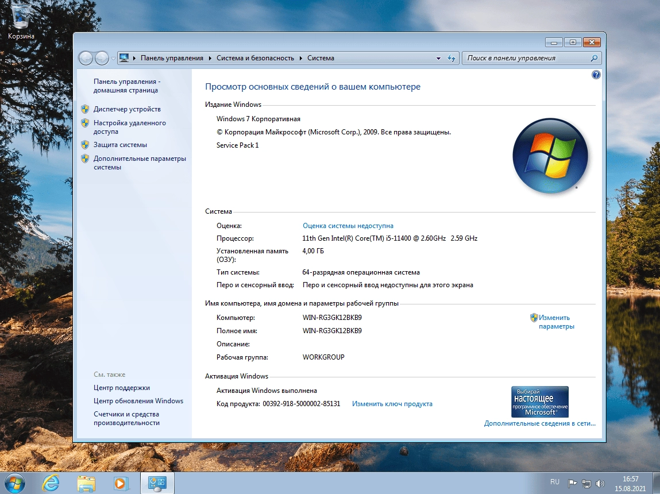660x494 pixels.
Task: Click the volume speaker tray icon
Action: (600, 484)
